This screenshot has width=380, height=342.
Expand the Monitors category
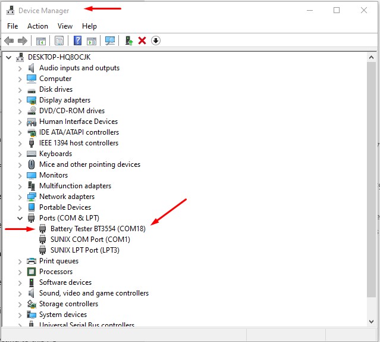click(x=20, y=176)
